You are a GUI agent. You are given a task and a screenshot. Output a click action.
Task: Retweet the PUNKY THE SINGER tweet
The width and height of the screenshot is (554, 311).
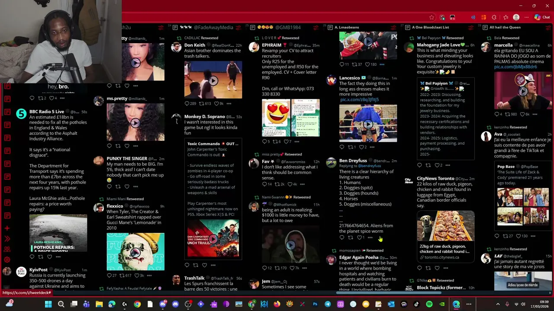(x=118, y=187)
